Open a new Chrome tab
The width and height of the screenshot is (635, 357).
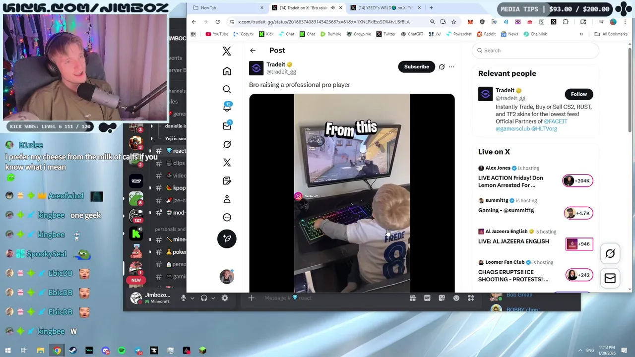tap(431, 8)
